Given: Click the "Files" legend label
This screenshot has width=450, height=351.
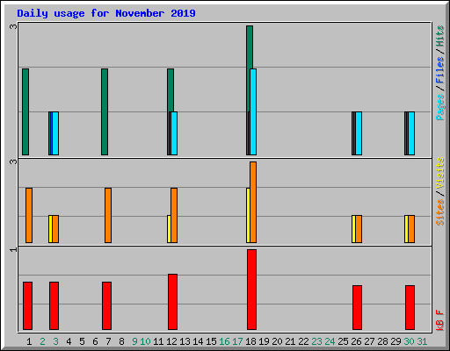Looking at the screenshot, I should (439, 70).
